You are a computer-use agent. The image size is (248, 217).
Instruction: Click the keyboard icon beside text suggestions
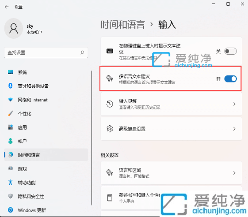pyautogui.click(x=110, y=51)
